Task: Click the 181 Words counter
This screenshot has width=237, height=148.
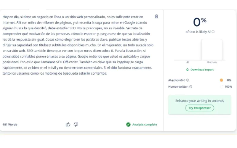Action: point(10,125)
